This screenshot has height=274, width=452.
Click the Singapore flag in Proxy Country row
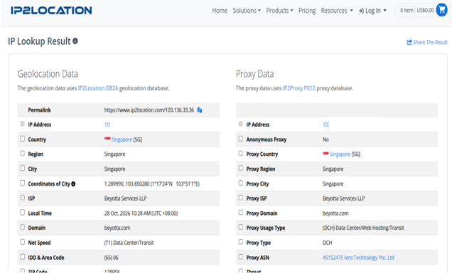click(x=325, y=154)
